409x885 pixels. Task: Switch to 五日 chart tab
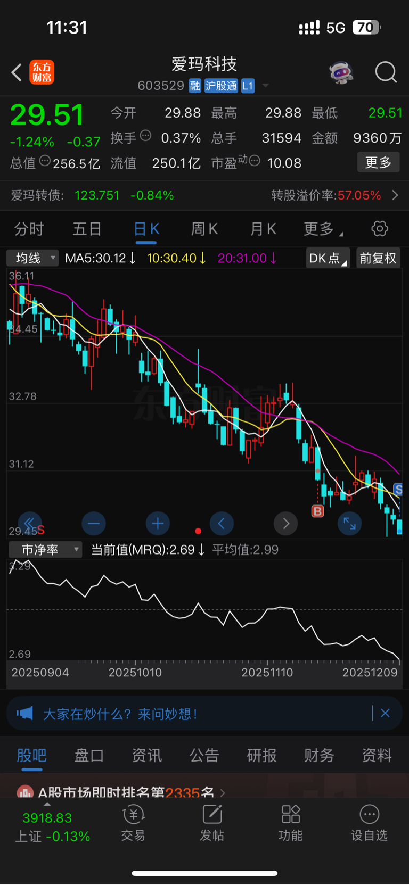point(87,229)
